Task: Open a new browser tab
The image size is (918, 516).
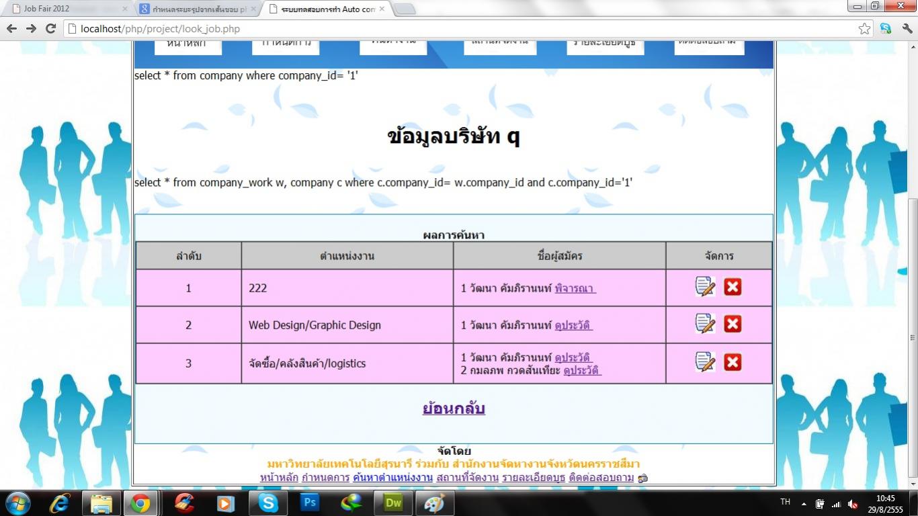Action: click(404, 9)
